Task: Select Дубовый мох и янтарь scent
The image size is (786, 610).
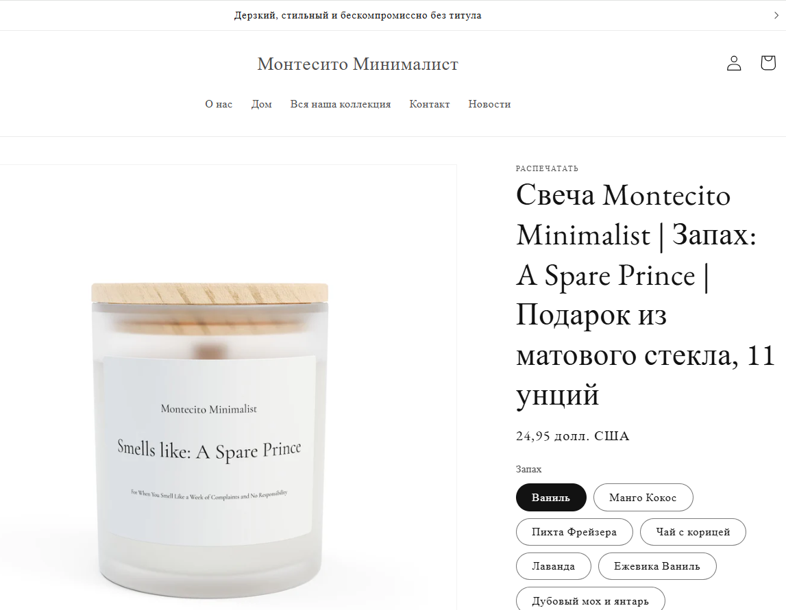Action: click(591, 600)
